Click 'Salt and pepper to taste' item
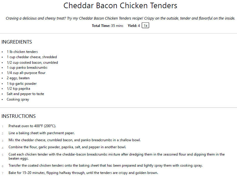This screenshot has height=176, width=237. click(25, 94)
